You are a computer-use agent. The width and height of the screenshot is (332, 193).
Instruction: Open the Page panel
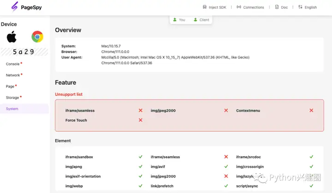[10, 86]
